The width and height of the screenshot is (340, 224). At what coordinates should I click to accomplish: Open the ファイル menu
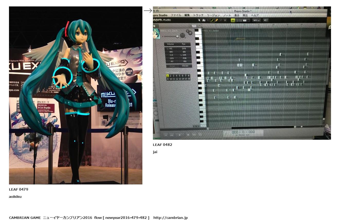click(176, 15)
